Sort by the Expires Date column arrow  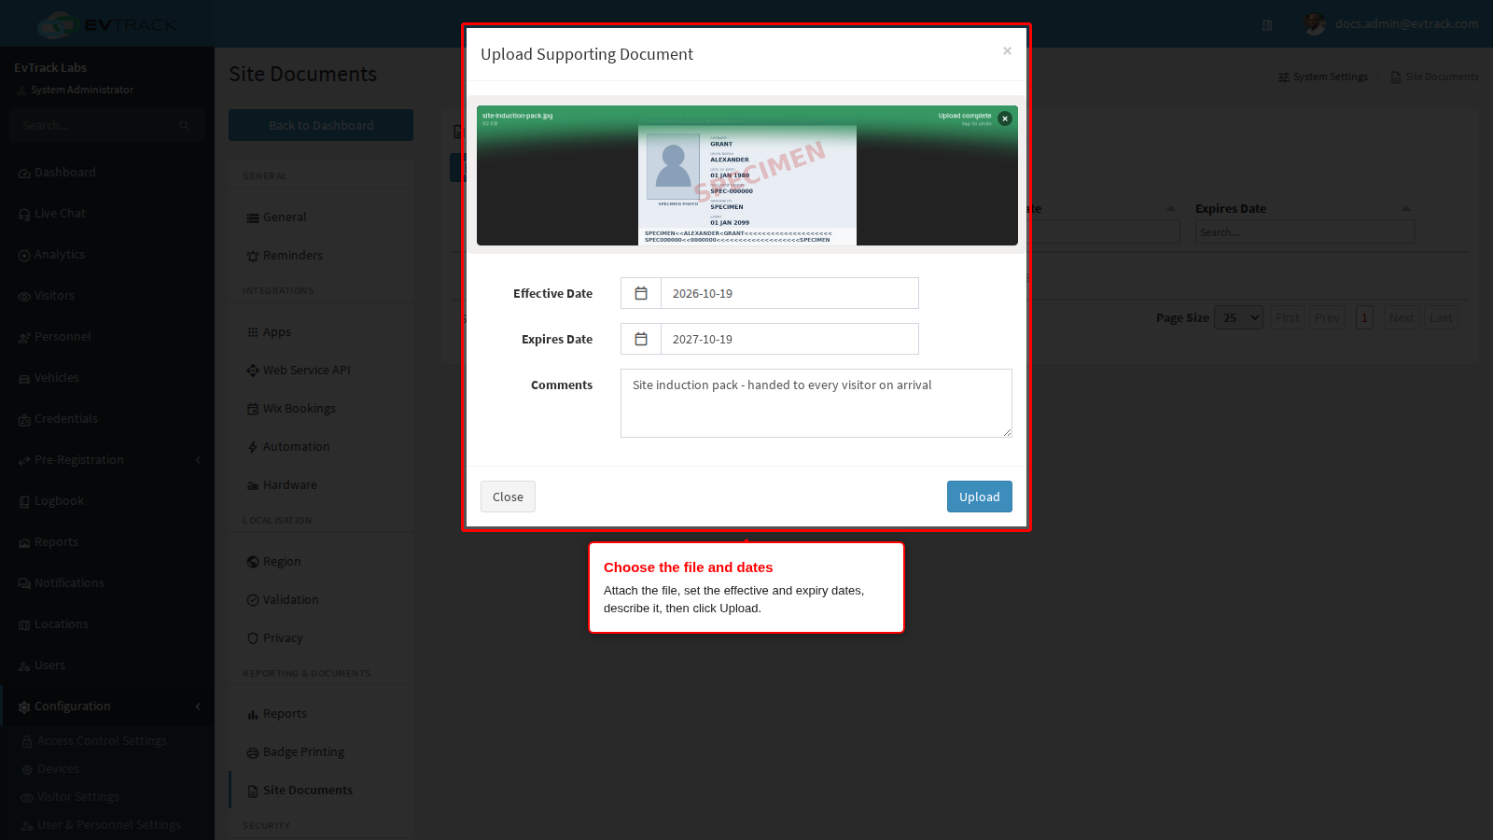point(1406,209)
